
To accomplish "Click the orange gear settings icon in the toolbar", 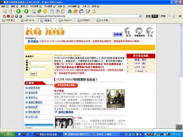I will pos(76,11).
